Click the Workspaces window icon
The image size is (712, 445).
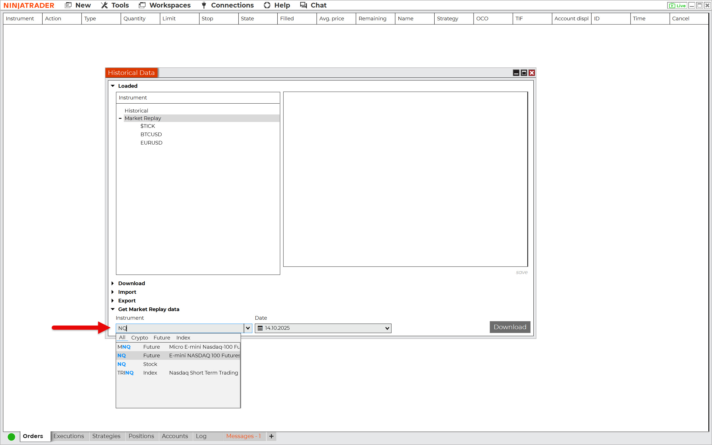tap(142, 5)
